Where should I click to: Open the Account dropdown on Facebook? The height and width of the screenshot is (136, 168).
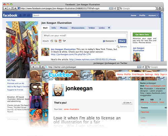(x=153, y=16)
